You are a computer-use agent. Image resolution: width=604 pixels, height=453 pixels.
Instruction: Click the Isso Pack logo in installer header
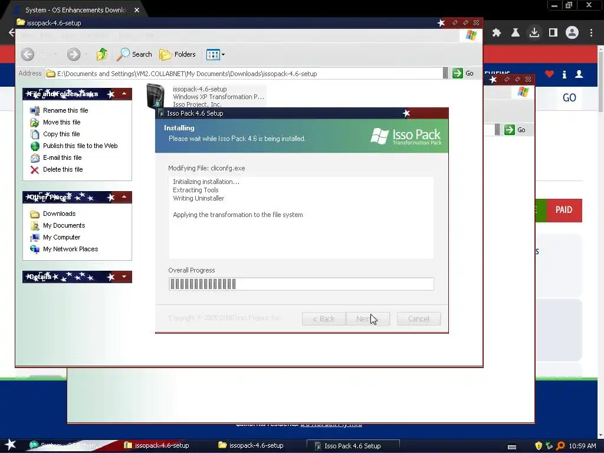[406, 136]
